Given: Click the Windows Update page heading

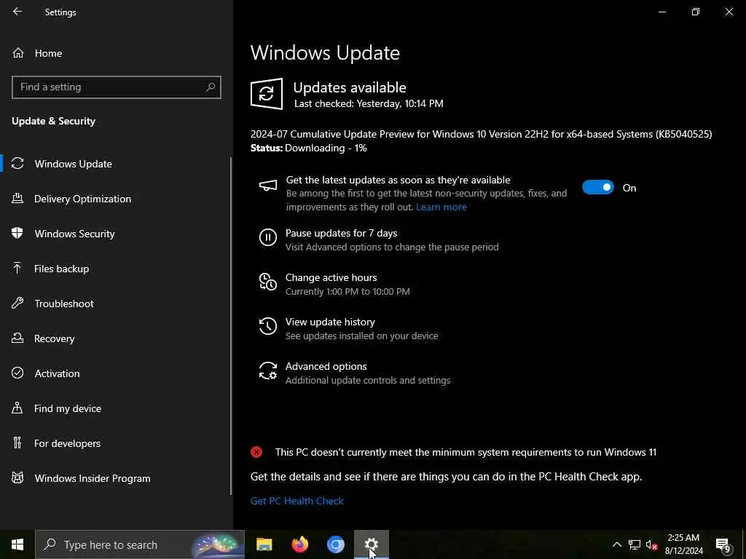Looking at the screenshot, I should coord(325,52).
